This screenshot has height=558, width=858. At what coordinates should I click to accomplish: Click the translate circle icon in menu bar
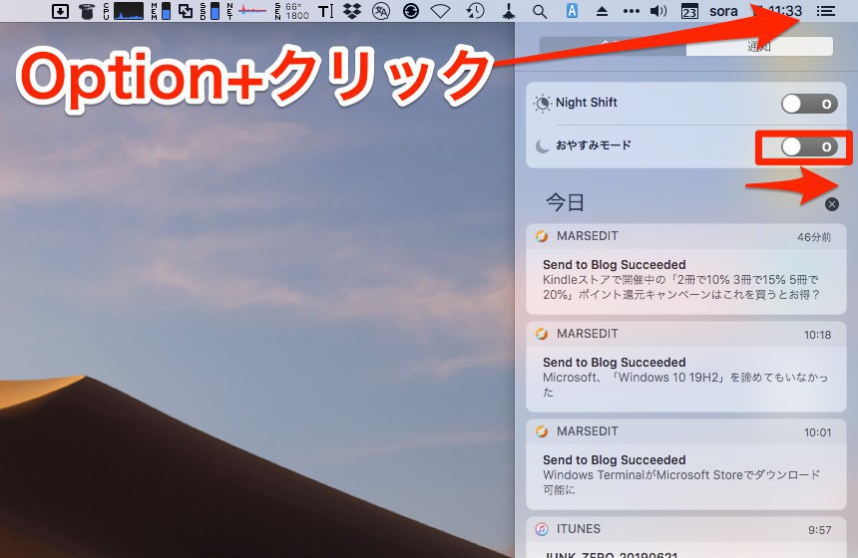pyautogui.click(x=381, y=11)
